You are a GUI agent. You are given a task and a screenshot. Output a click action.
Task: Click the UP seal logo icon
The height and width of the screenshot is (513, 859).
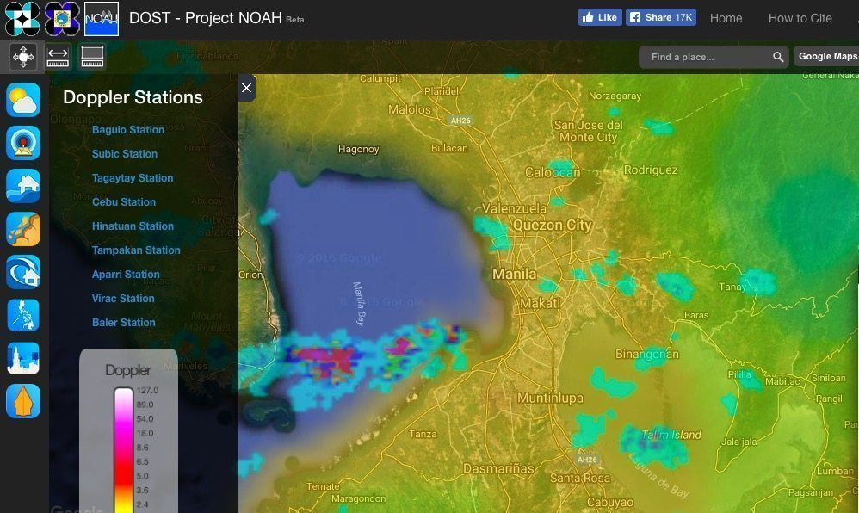point(62,19)
